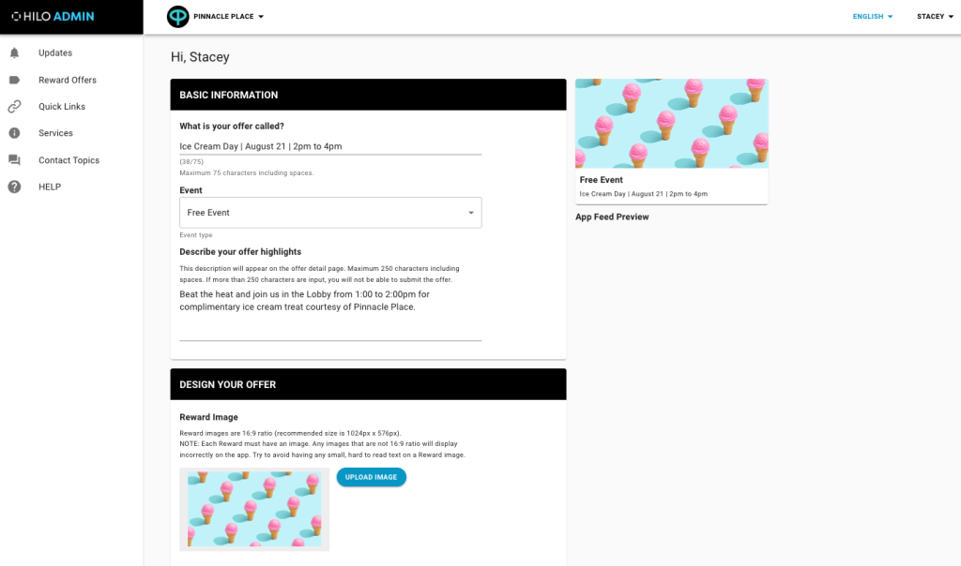Click the Reward Offers tag icon
Image resolution: width=961 pixels, height=566 pixels.
pos(15,81)
